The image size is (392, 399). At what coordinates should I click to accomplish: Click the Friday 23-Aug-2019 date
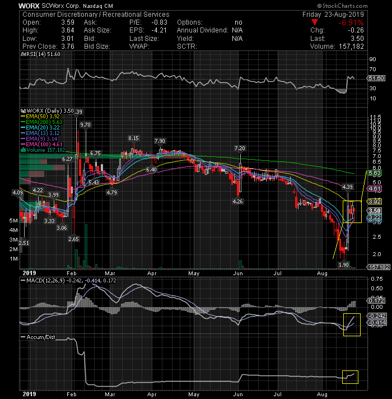333,15
